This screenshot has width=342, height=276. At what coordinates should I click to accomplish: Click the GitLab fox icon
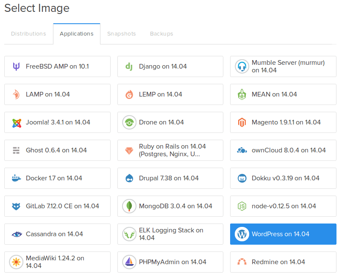point(16,206)
